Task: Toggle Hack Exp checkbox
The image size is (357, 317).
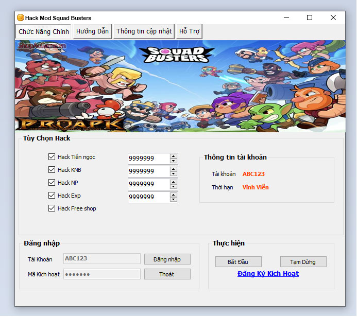Action: tap(52, 196)
